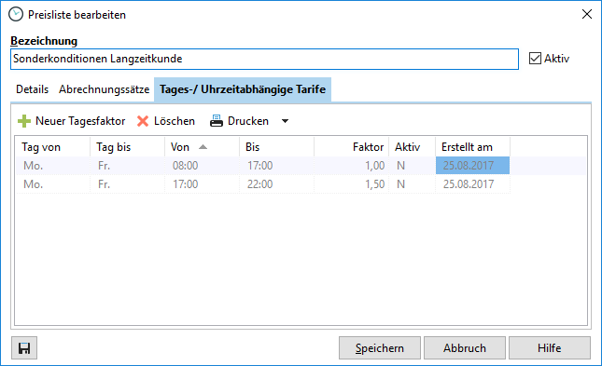Click the clock icon in title bar
Screen dimensions: 602x366
point(16,15)
